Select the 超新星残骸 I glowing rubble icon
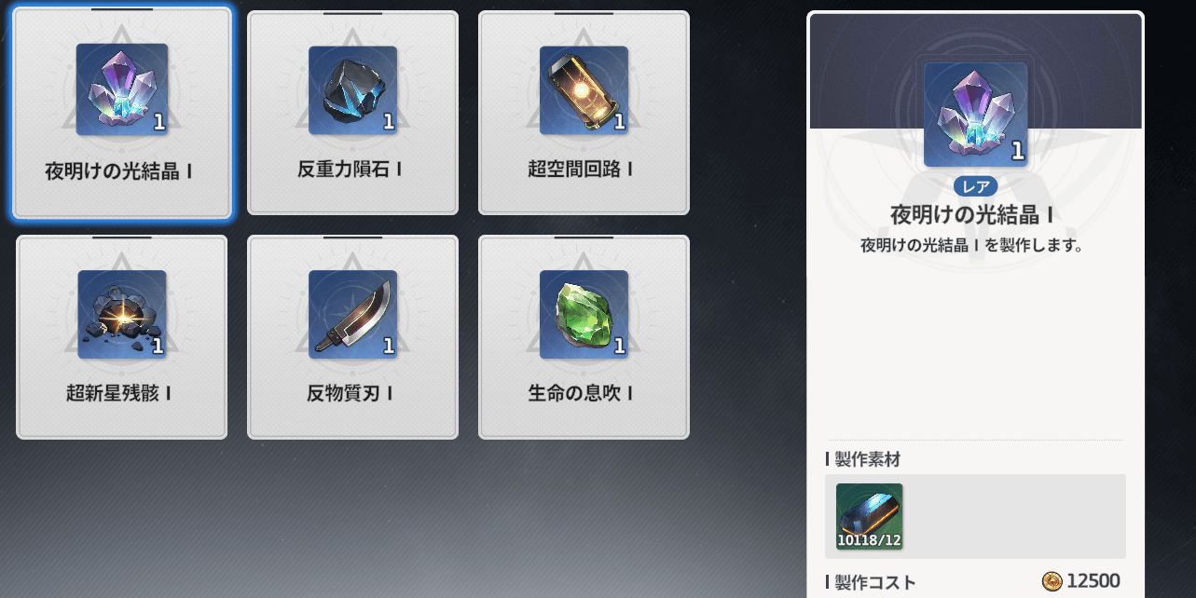The width and height of the screenshot is (1196, 598). coord(122,315)
